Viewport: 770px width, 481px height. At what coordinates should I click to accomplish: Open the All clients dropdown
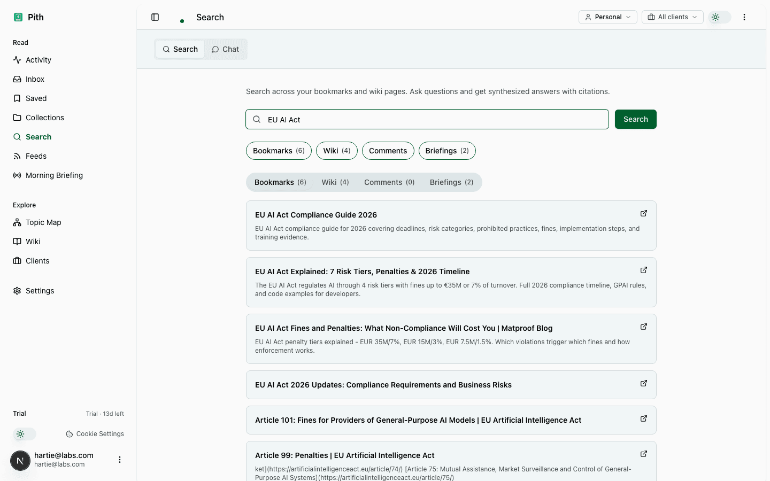(x=673, y=17)
